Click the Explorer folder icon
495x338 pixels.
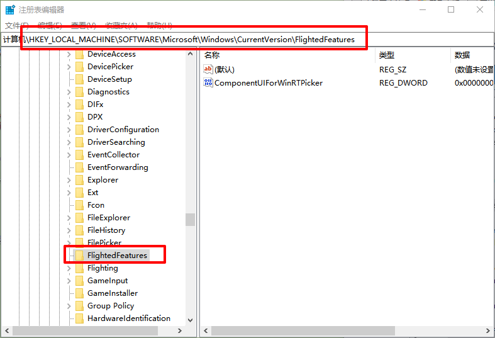point(79,181)
